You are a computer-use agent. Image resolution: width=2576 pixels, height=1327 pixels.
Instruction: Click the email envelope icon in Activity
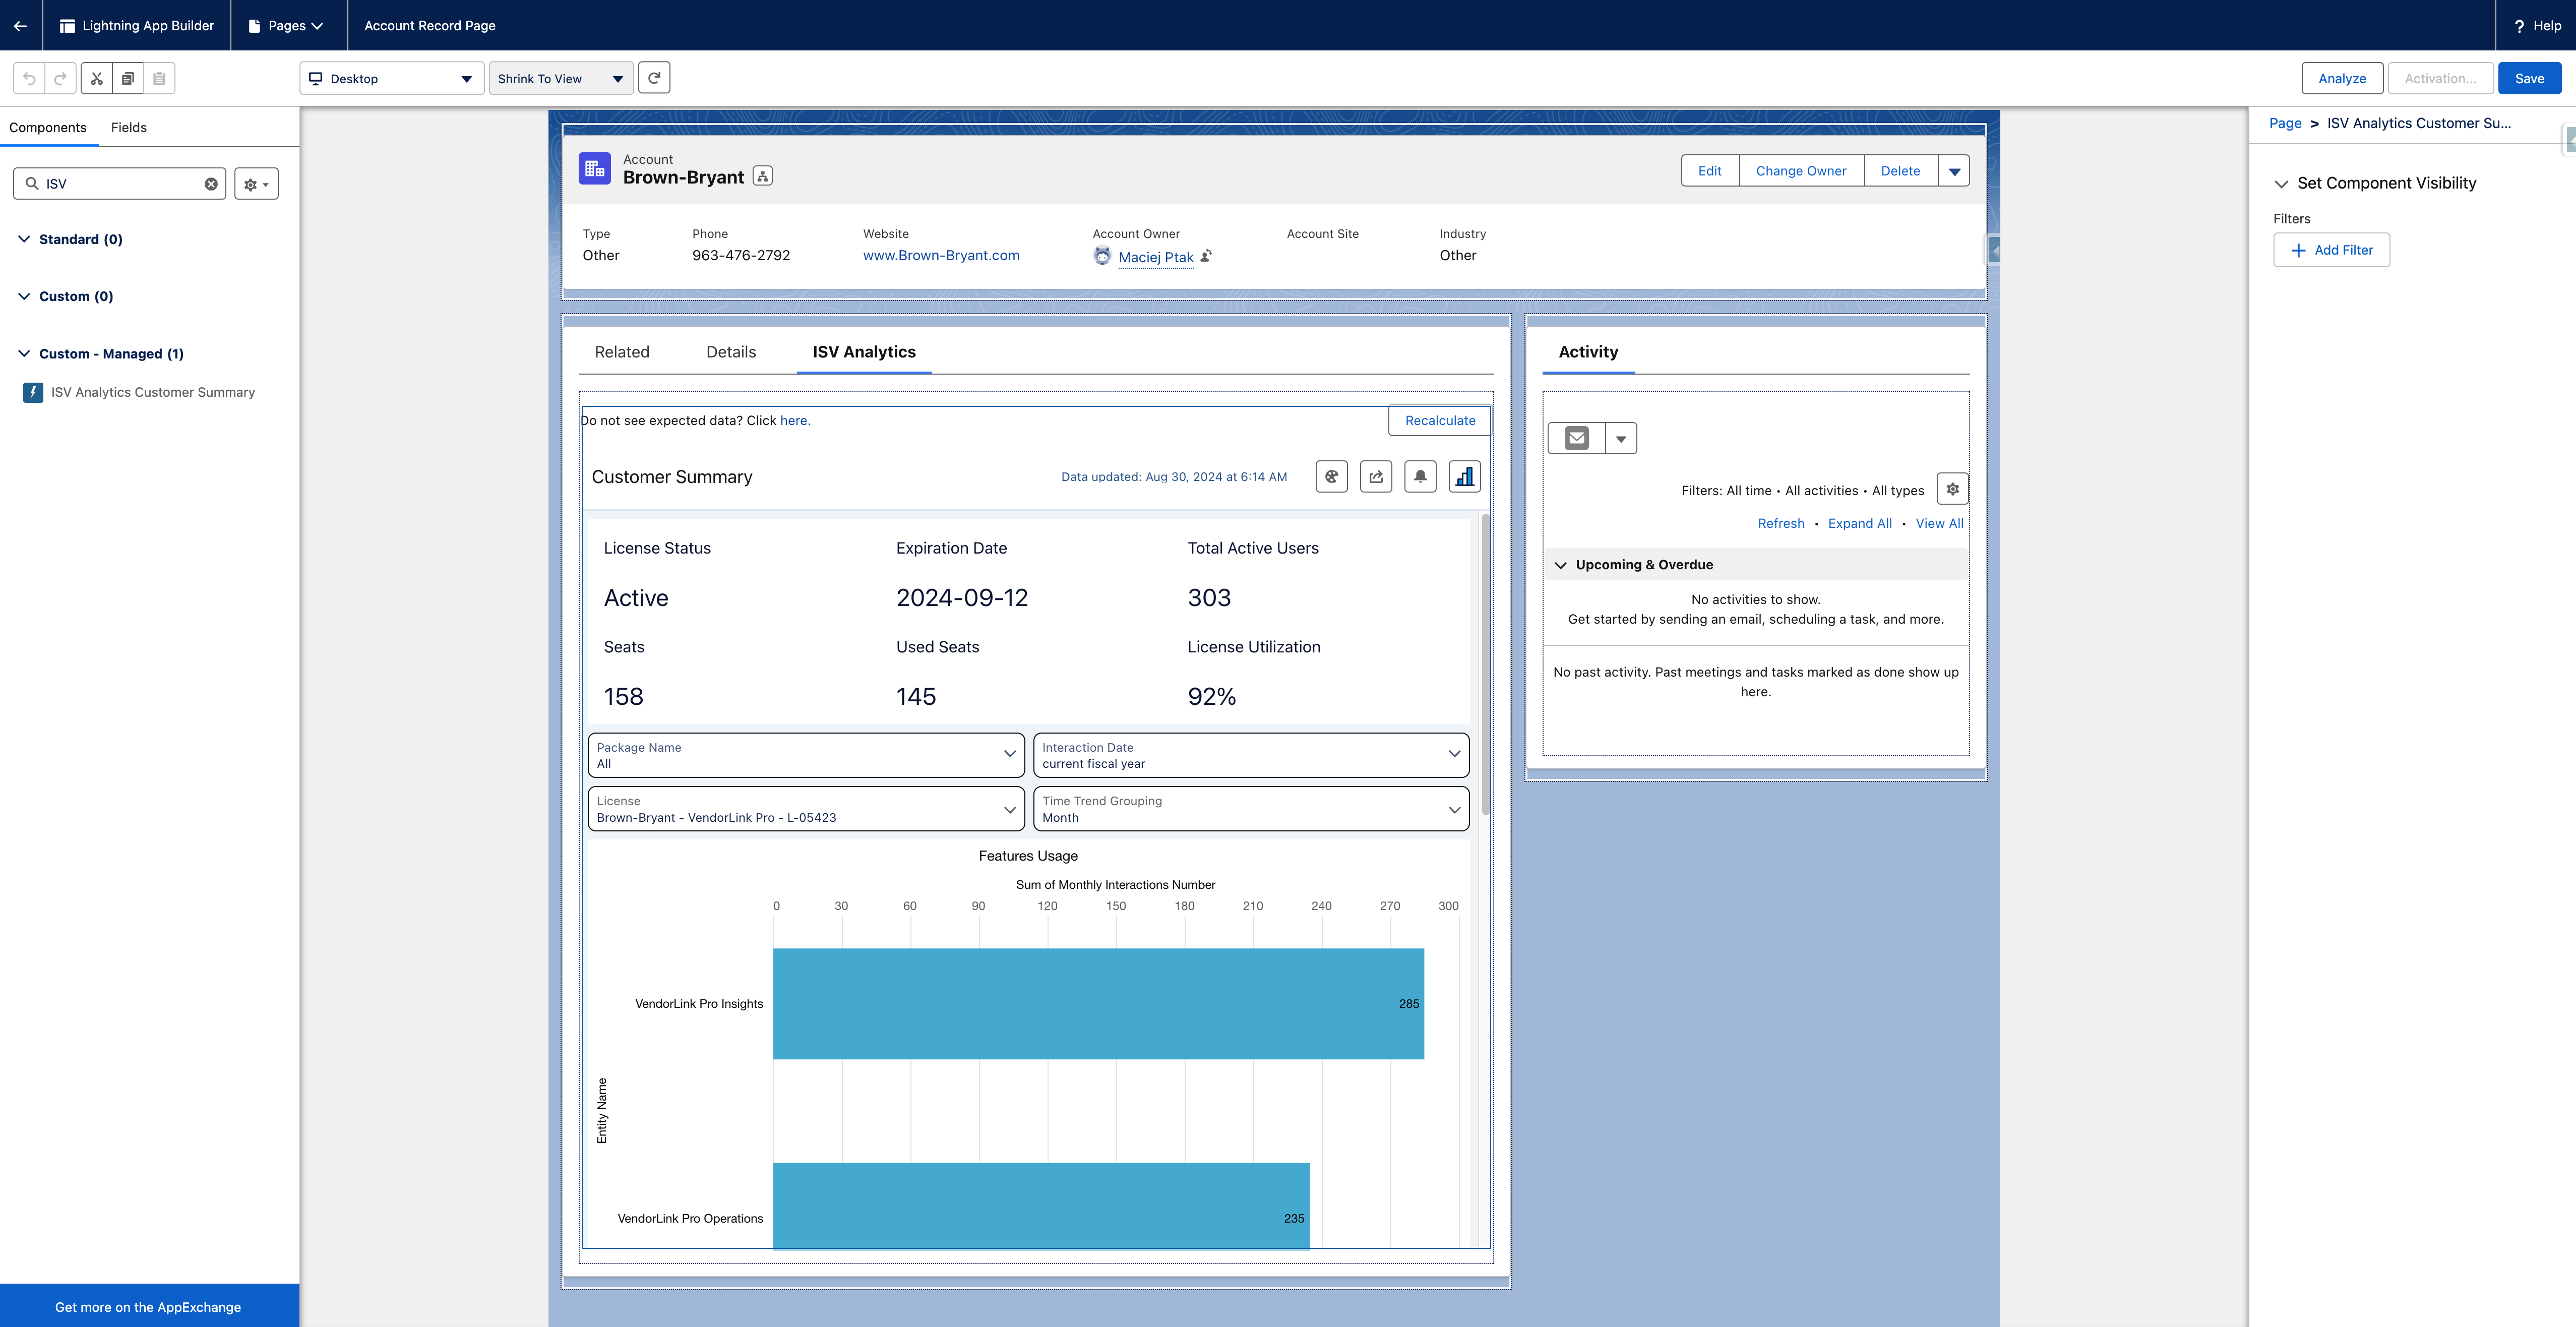coord(1577,438)
